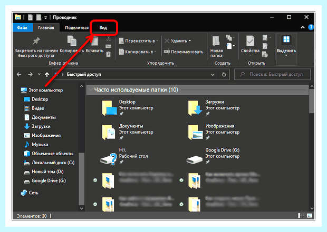Select the Изображения folder icon in content

(x=195, y=132)
